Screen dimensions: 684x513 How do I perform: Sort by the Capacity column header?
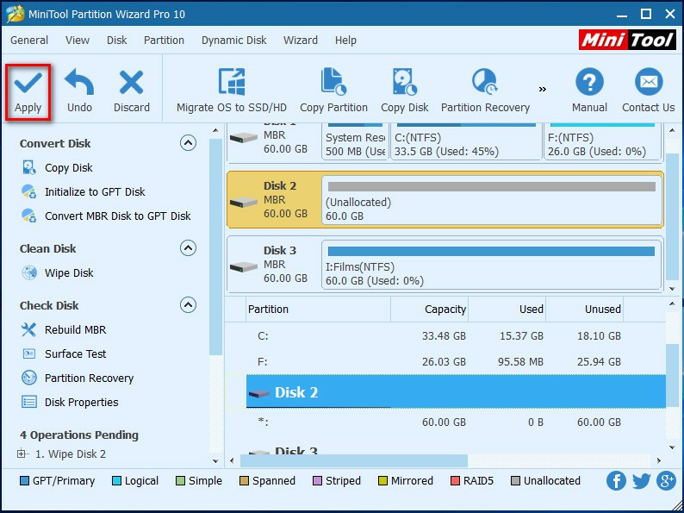[429, 310]
